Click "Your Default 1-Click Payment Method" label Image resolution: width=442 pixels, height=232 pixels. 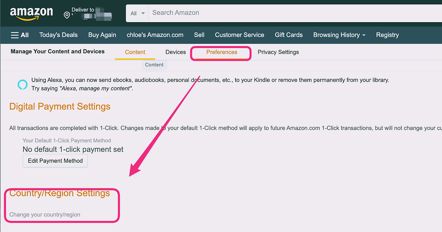67,140
